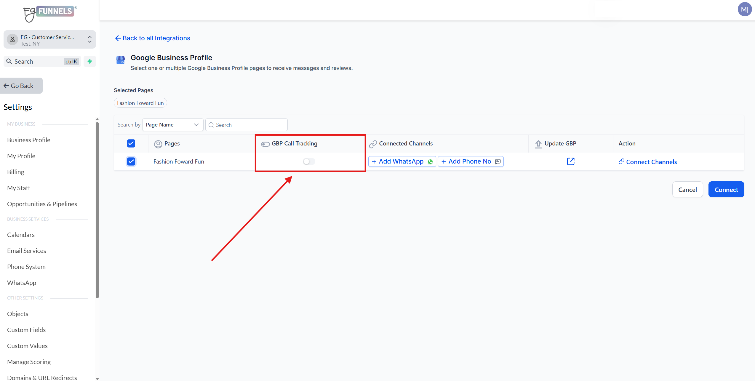Viewport: 755px width, 381px height.
Task: Click the Connected Channels link icon header
Action: [x=373, y=144]
